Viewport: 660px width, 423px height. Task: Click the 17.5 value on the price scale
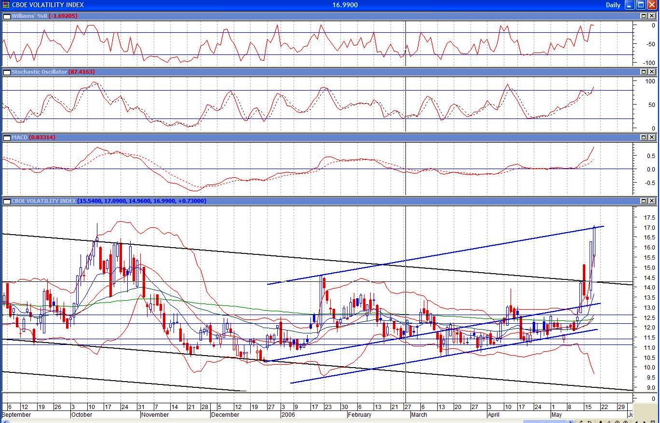tap(649, 218)
